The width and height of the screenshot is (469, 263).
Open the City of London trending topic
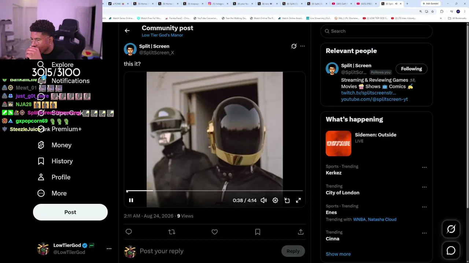pos(343,193)
